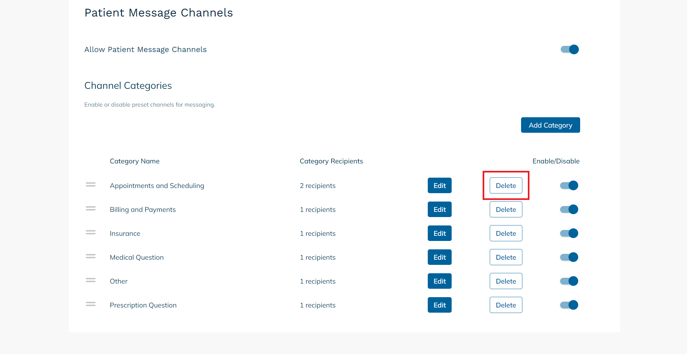Delete the Appointments and Scheduling category

506,185
